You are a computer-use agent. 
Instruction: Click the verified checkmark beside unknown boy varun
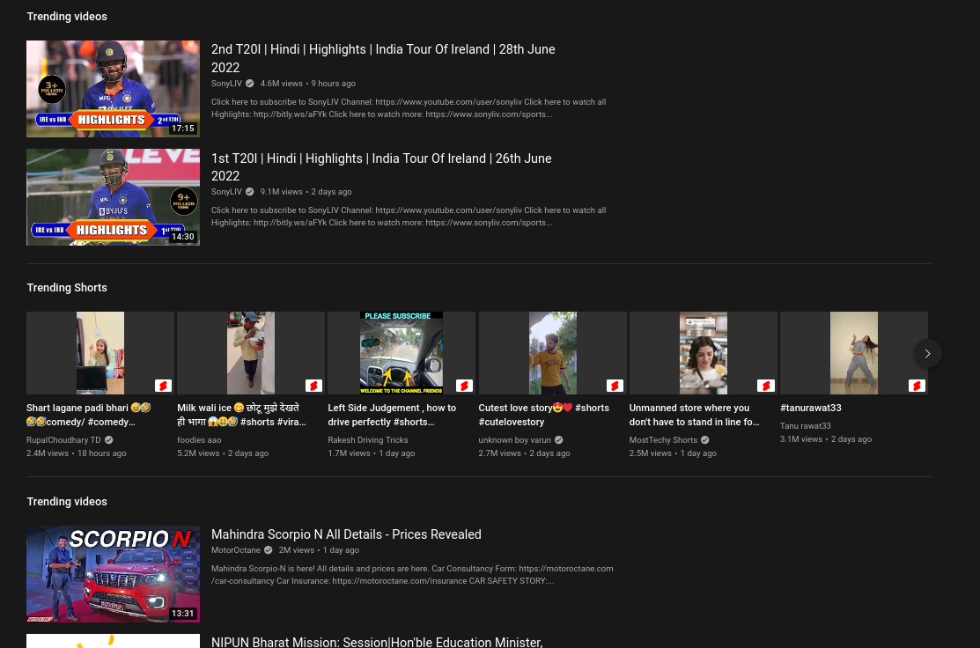[558, 439]
